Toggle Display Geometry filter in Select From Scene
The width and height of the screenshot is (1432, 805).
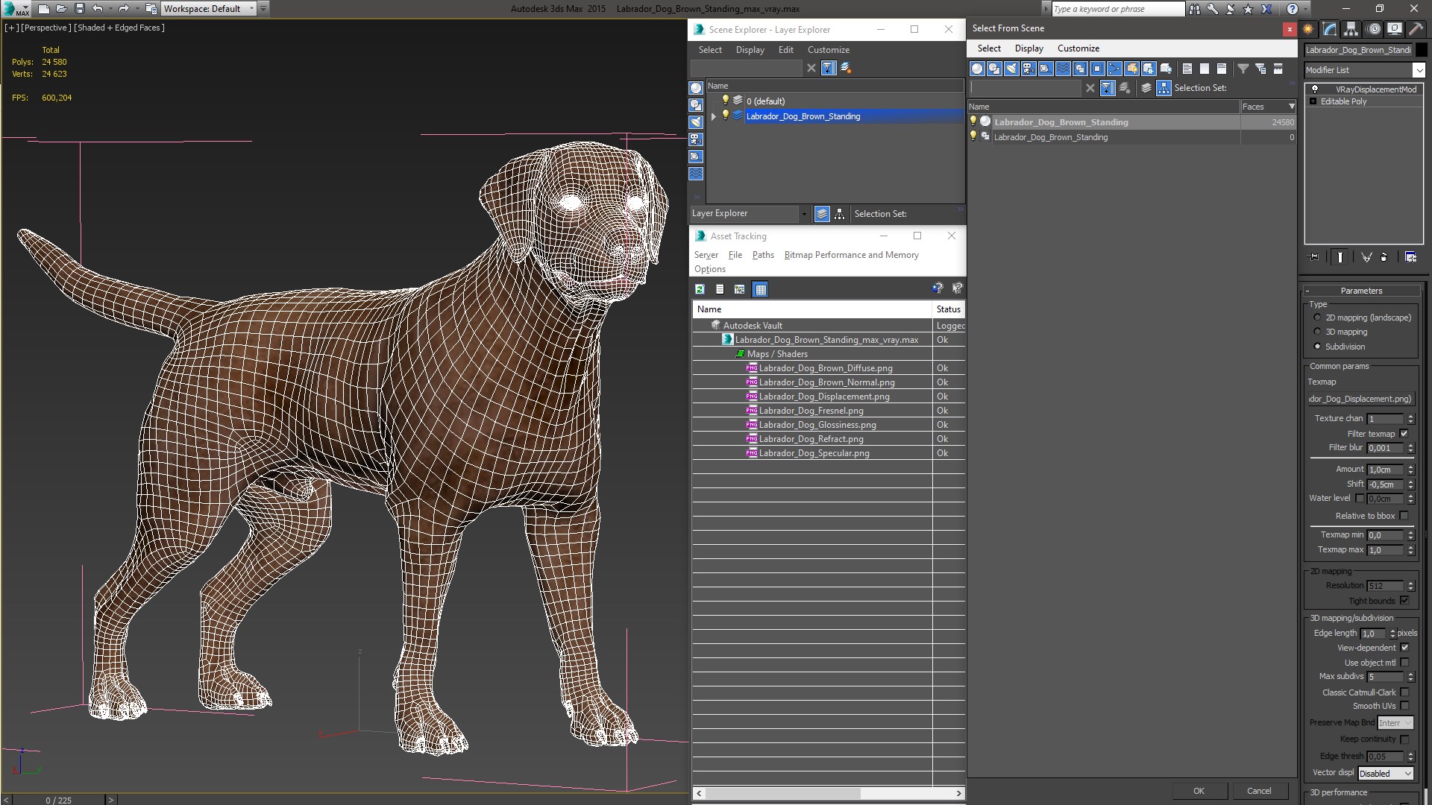977,69
